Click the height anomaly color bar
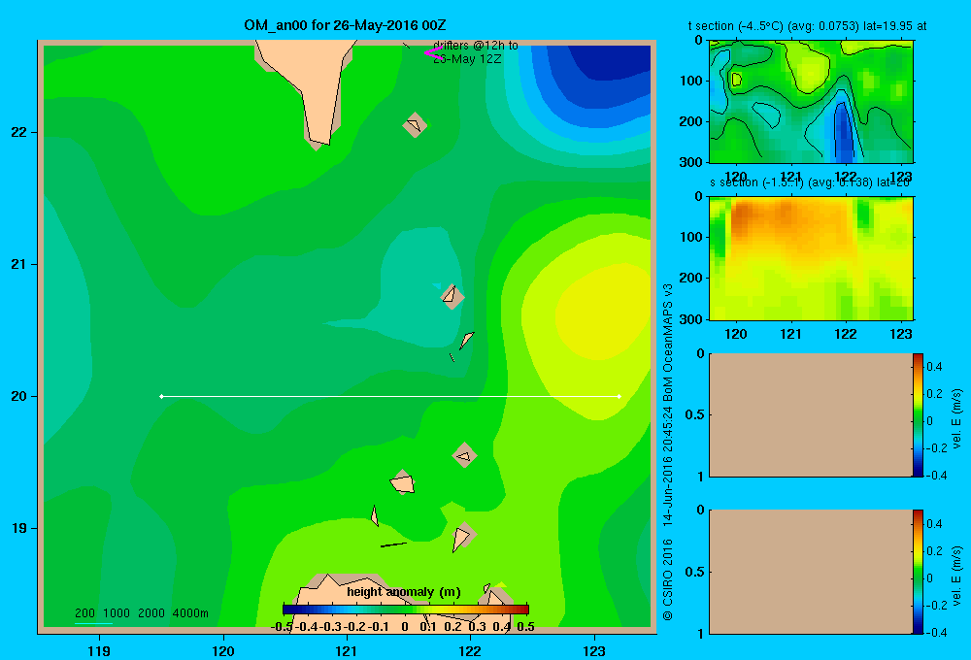The width and height of the screenshot is (971, 660). click(406, 610)
